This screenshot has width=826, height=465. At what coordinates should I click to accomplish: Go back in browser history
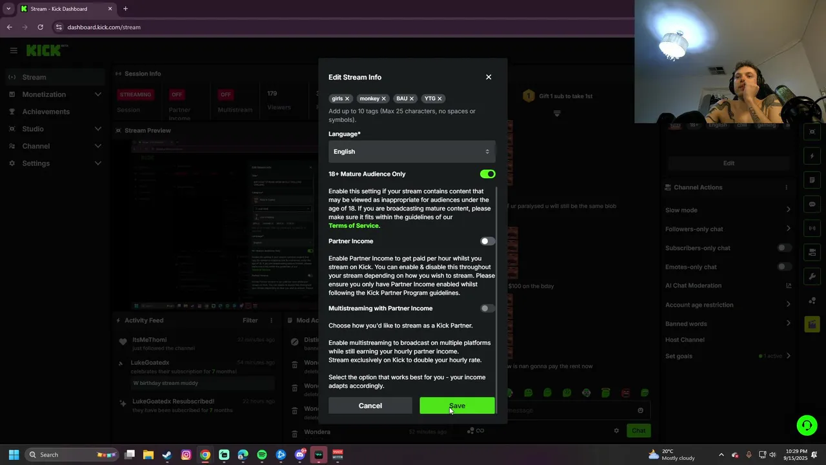[9, 27]
